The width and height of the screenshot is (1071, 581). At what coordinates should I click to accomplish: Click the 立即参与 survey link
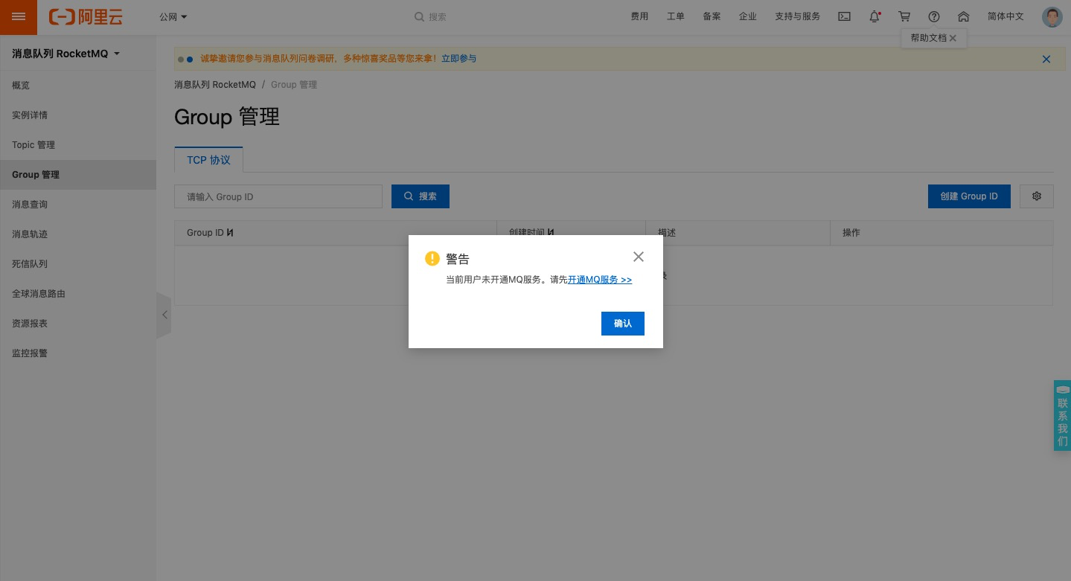[x=458, y=59]
